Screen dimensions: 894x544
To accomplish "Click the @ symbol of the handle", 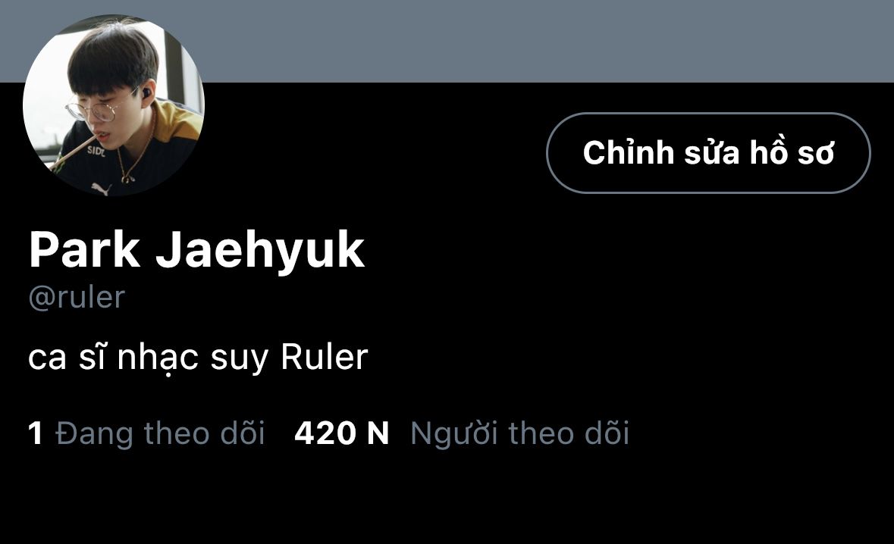I will click(42, 299).
